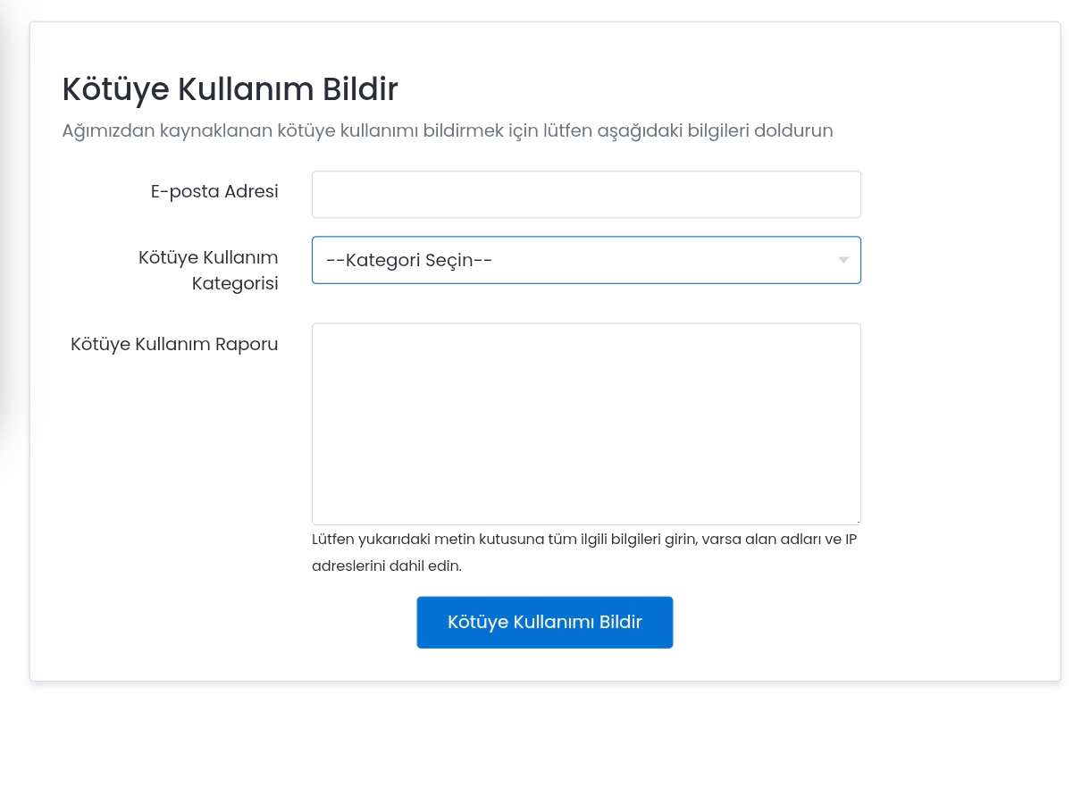Click the helper text below the report box

click(584, 553)
